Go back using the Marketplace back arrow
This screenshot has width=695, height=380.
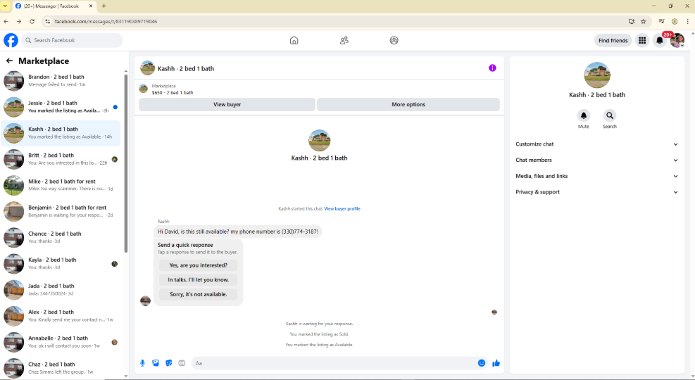tap(9, 61)
